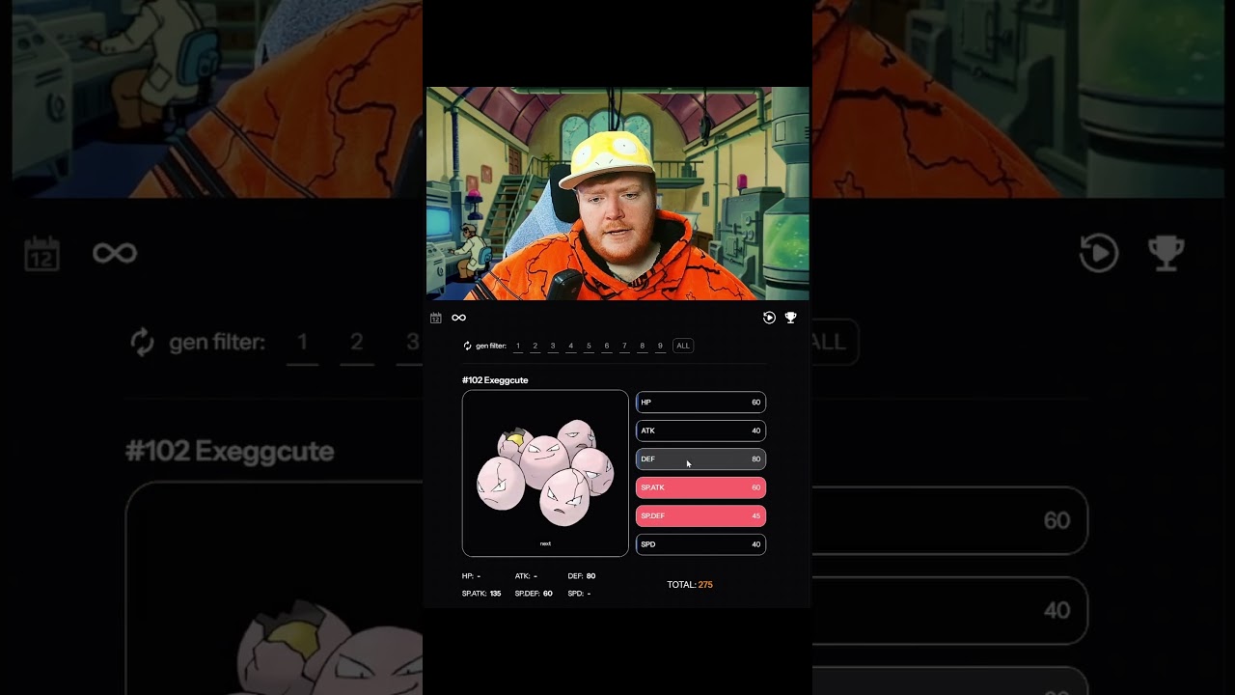Toggle gen filter 4

[x=571, y=346]
